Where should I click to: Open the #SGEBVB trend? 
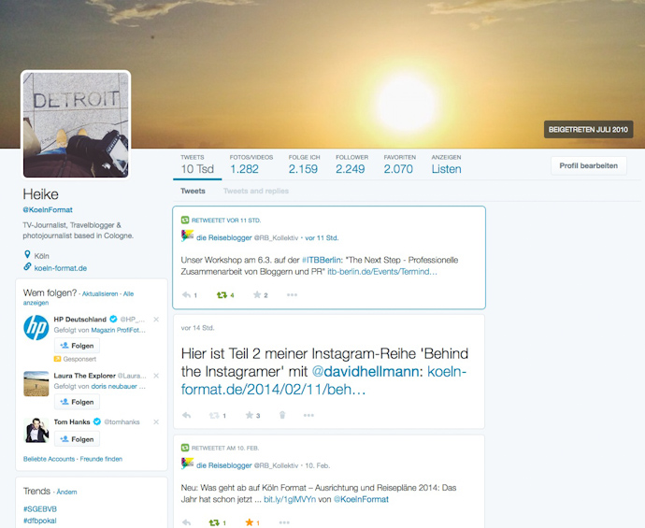(40, 509)
